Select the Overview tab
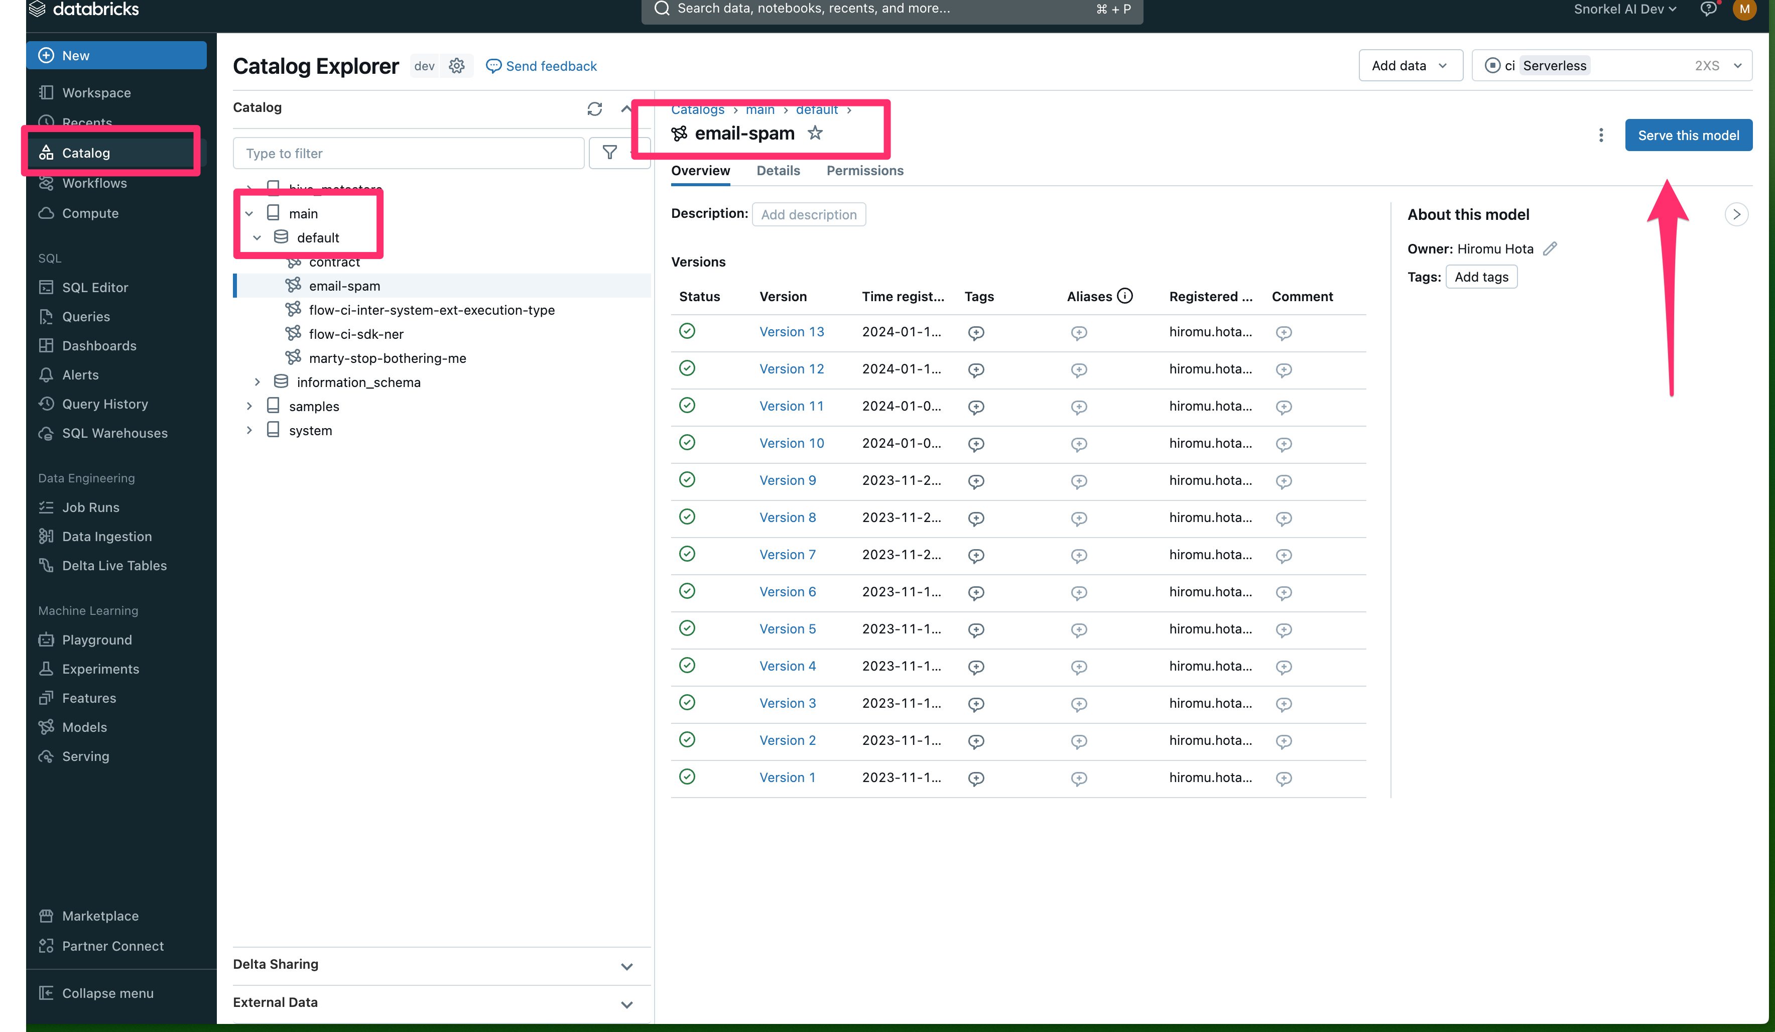Viewport: 1775px width, 1032px height. (x=700, y=171)
